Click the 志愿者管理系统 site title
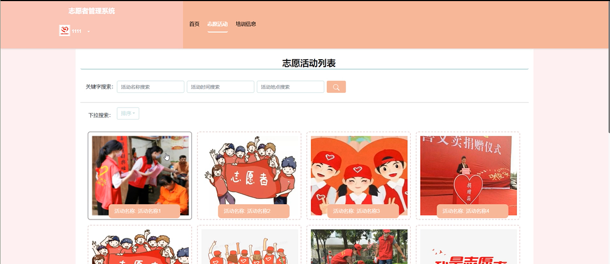Viewport: 610px width, 264px height. pos(92,11)
